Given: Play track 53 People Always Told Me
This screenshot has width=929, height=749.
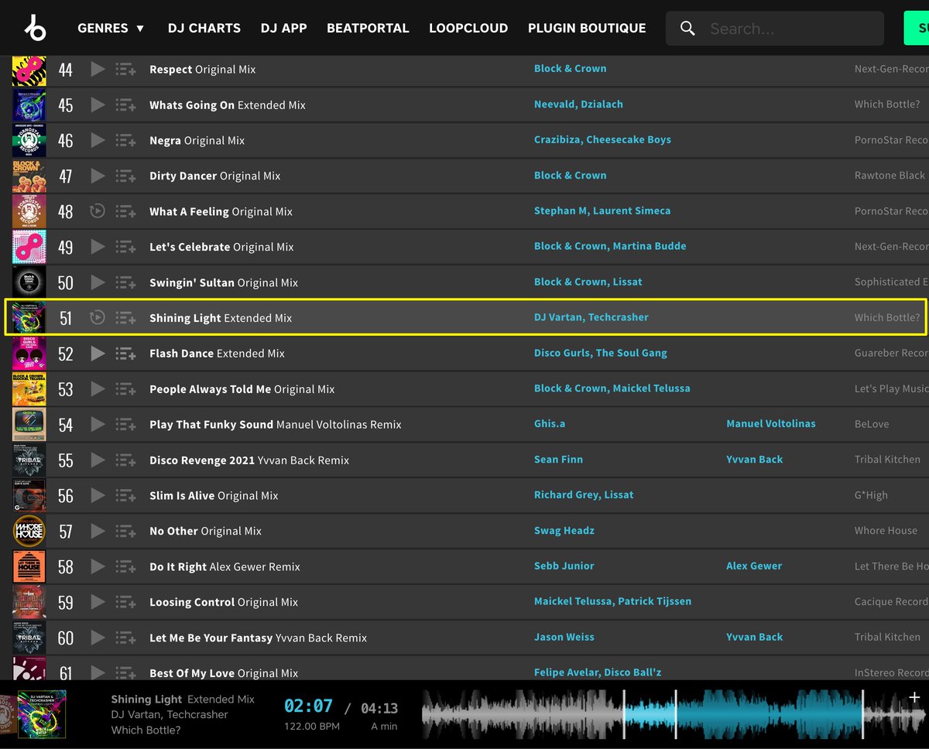Looking at the screenshot, I should pyautogui.click(x=98, y=388).
